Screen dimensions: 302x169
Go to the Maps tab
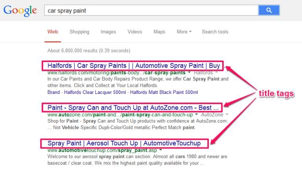coord(159,32)
